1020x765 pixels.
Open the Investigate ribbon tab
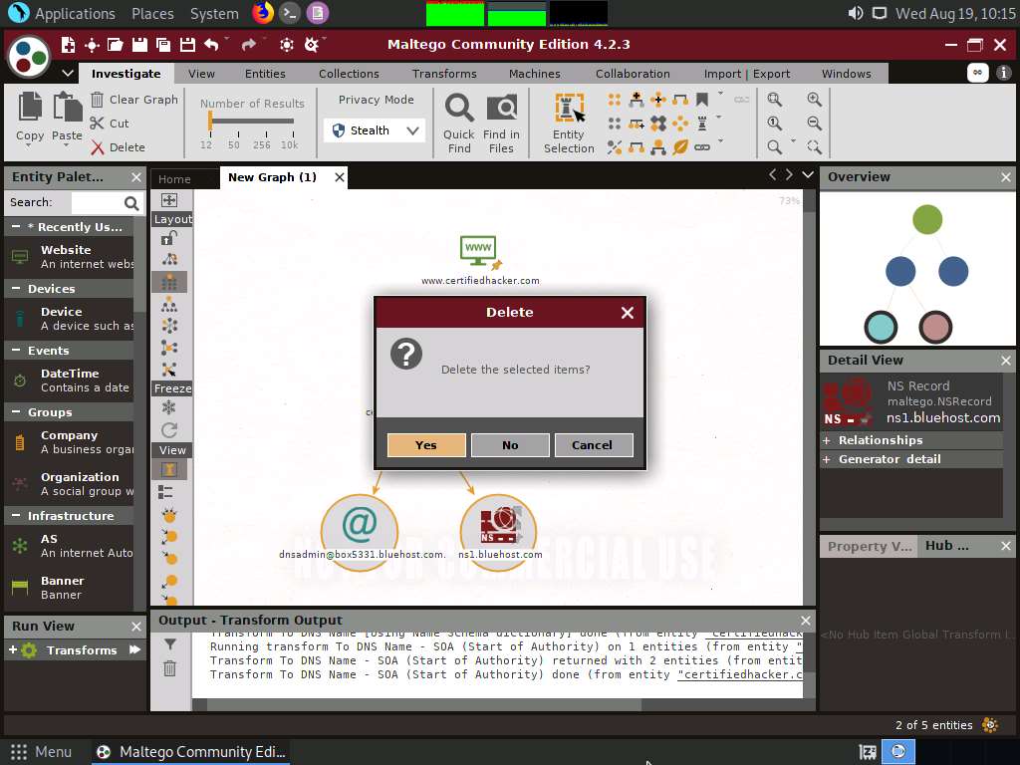[x=127, y=74]
